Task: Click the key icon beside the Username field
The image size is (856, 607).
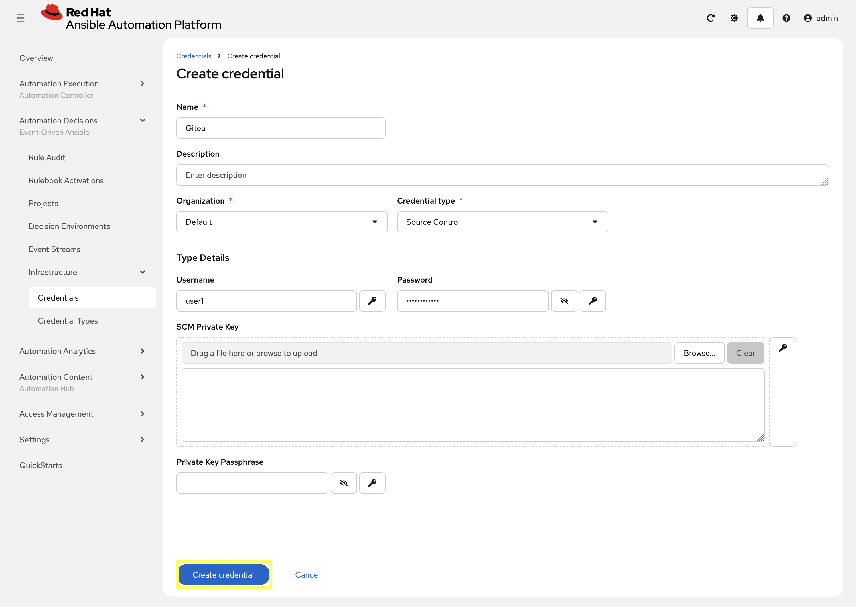Action: (372, 301)
